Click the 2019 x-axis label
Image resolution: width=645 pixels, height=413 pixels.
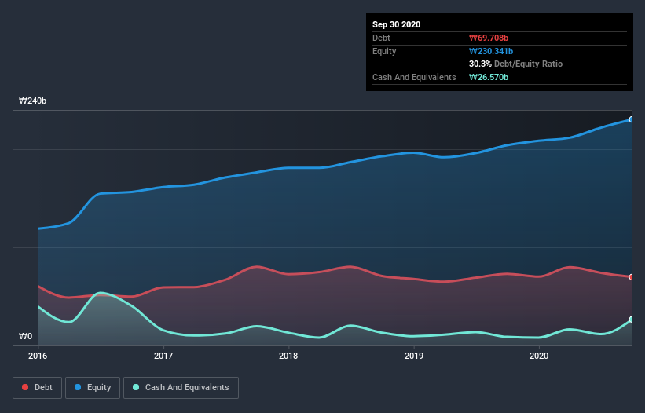click(414, 356)
